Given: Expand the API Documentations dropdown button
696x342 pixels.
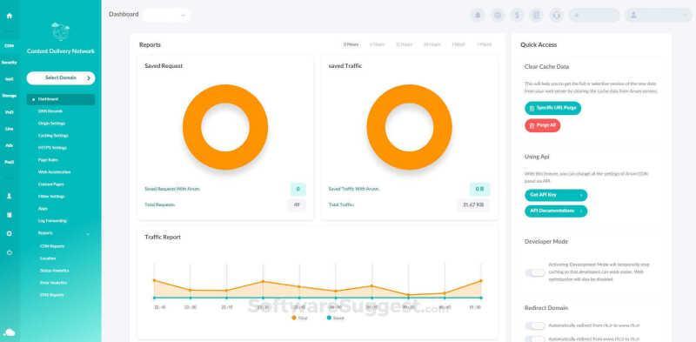Looking at the screenshot, I should pos(556,211).
